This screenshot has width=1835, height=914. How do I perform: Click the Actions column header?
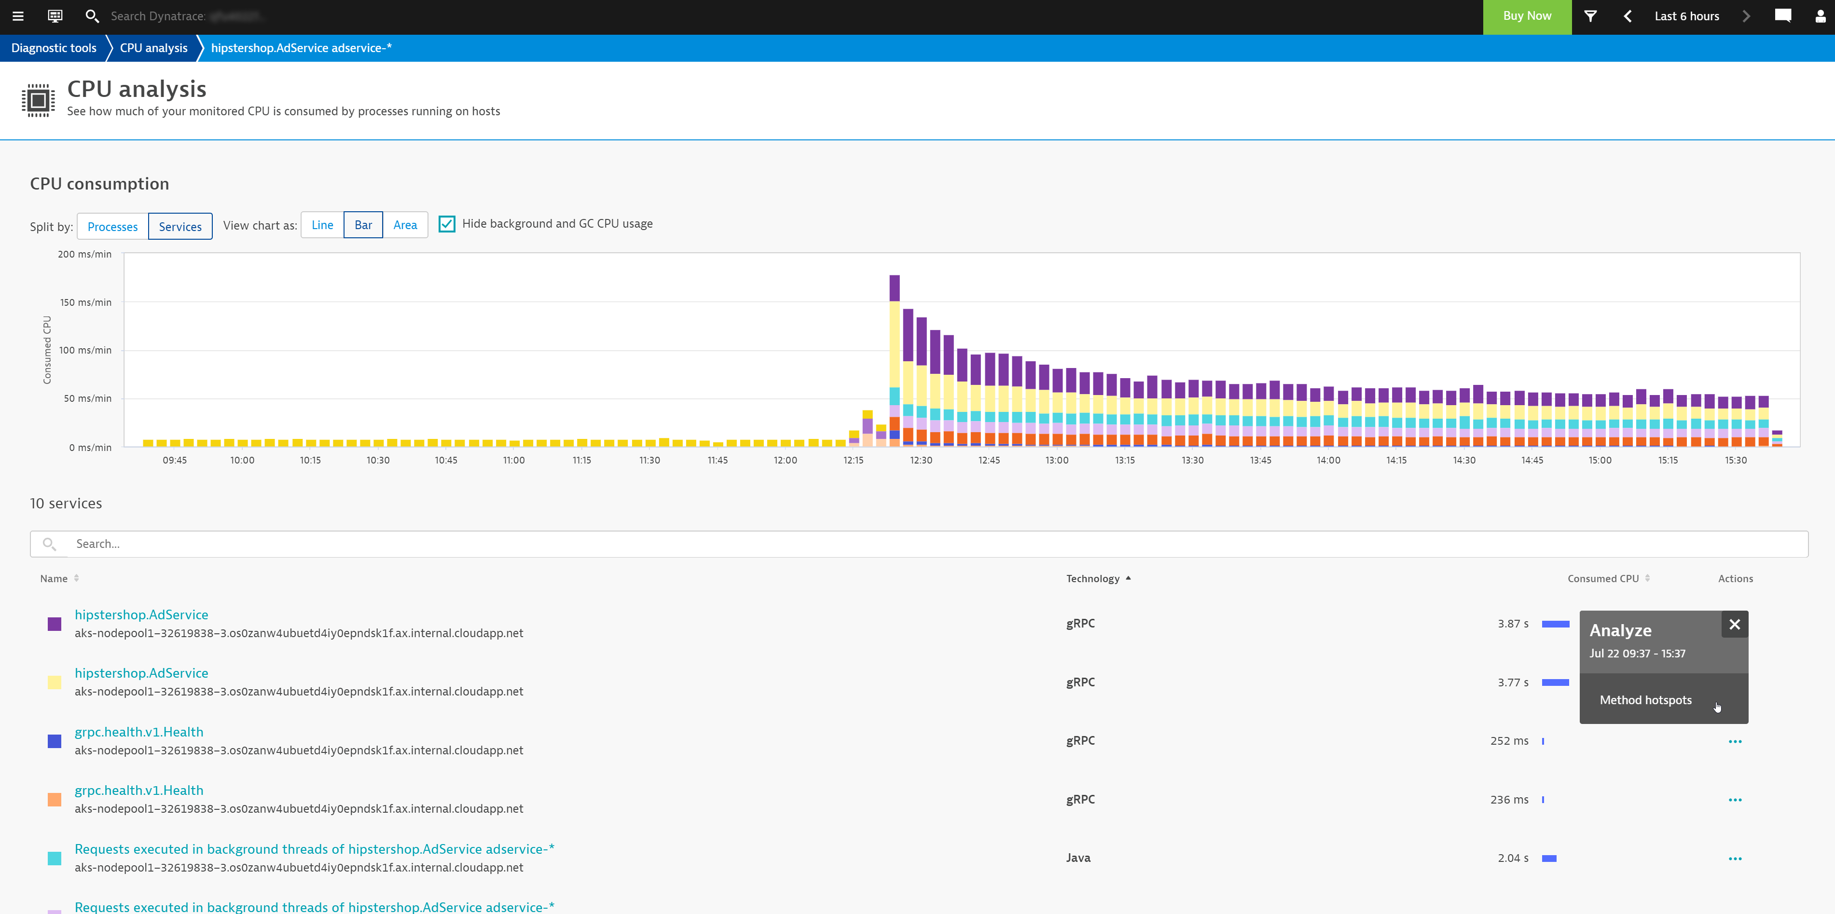(x=1735, y=578)
